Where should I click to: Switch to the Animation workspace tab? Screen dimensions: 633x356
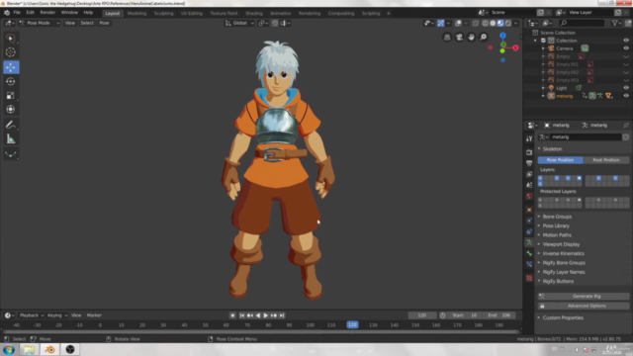pos(281,13)
